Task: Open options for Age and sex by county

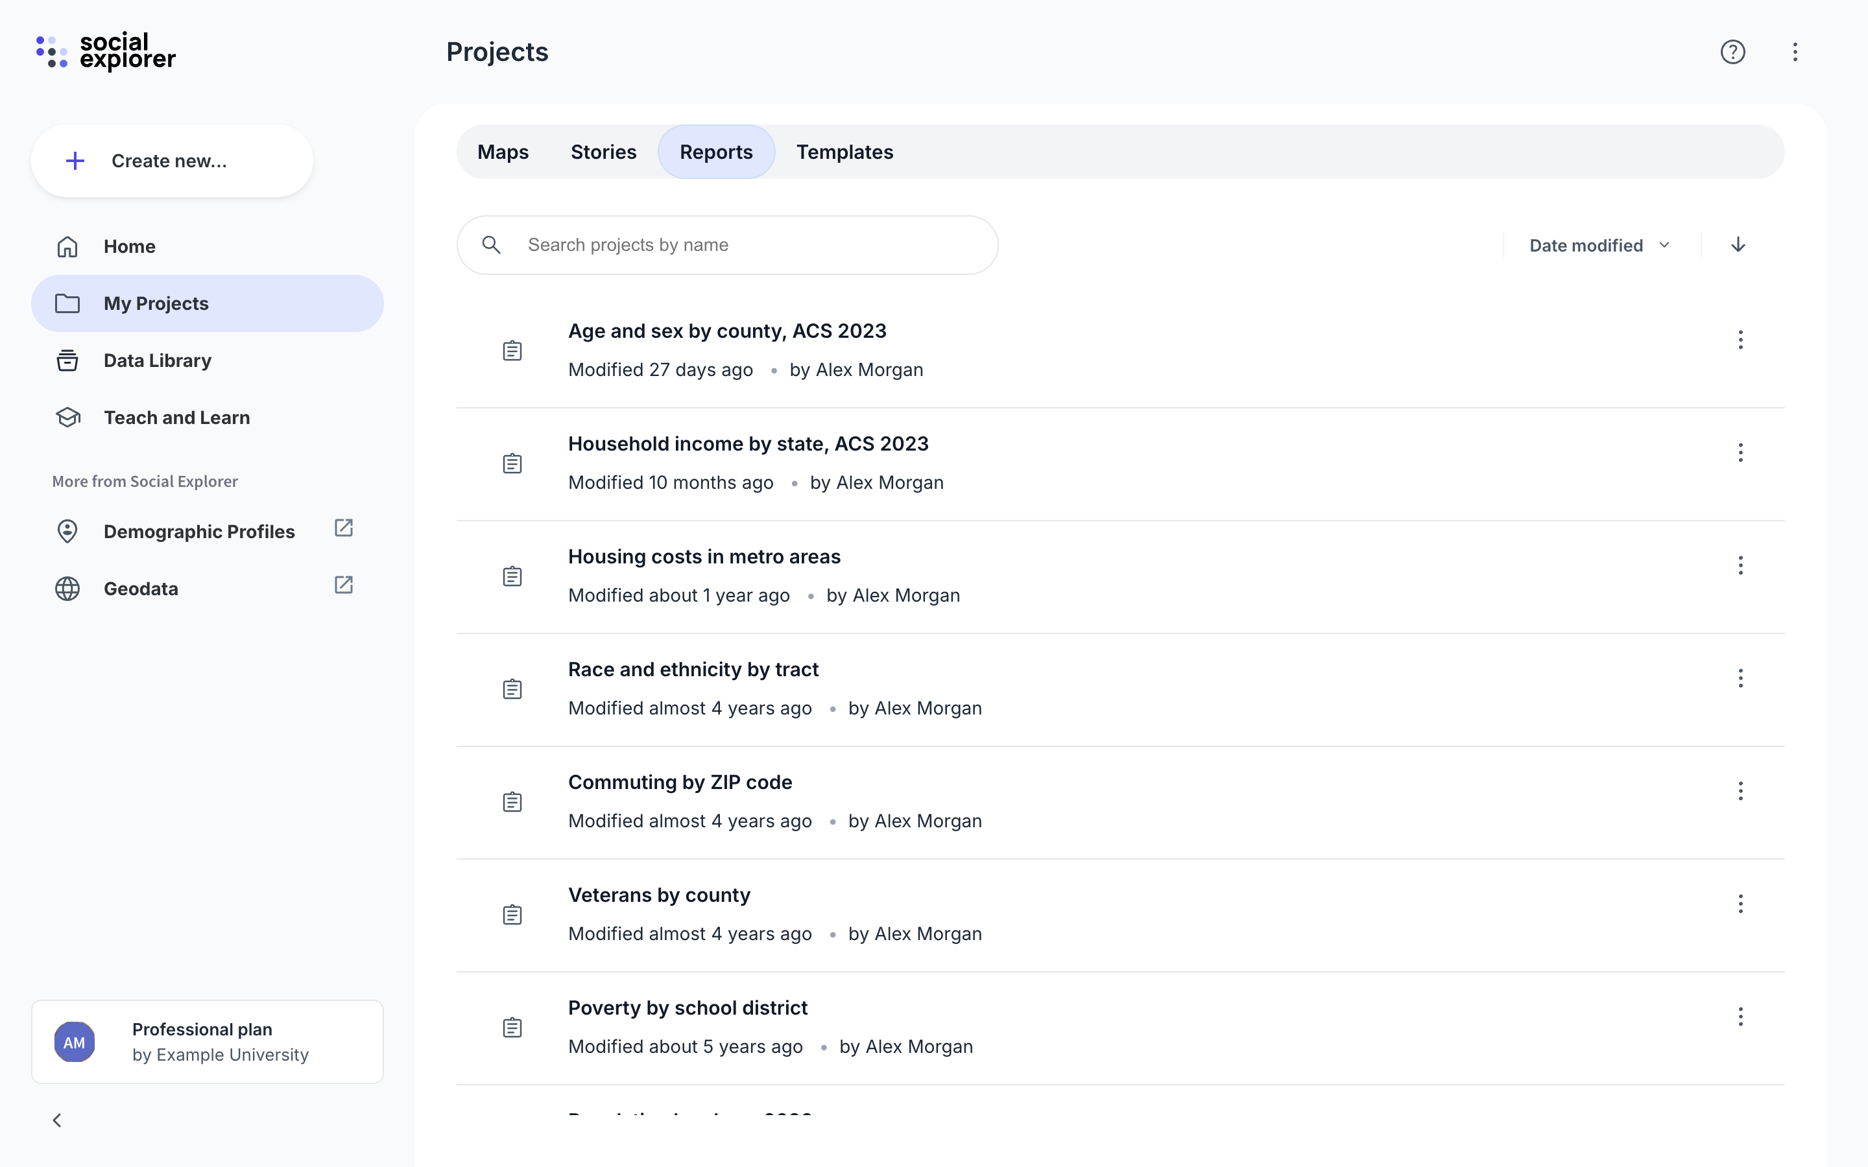Action: pyautogui.click(x=1741, y=340)
